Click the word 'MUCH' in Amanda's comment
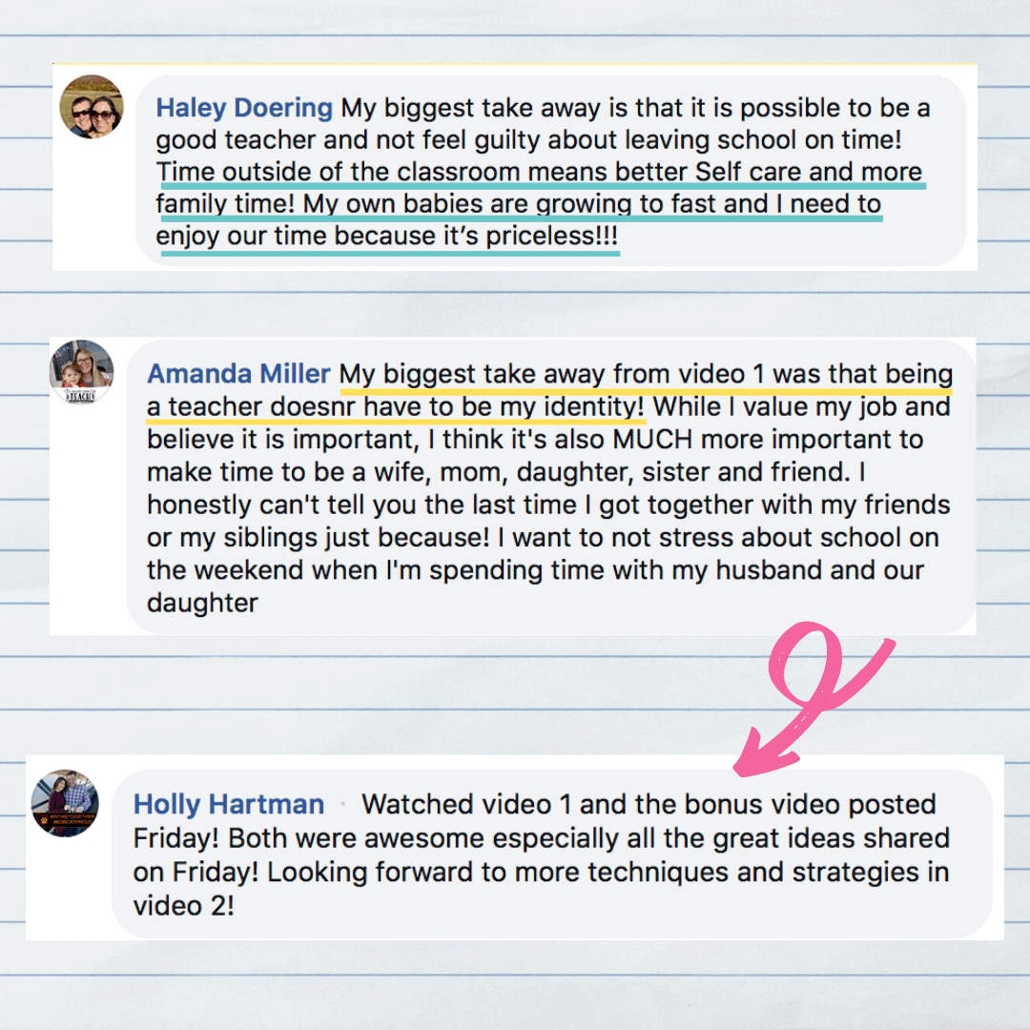 click(652, 440)
